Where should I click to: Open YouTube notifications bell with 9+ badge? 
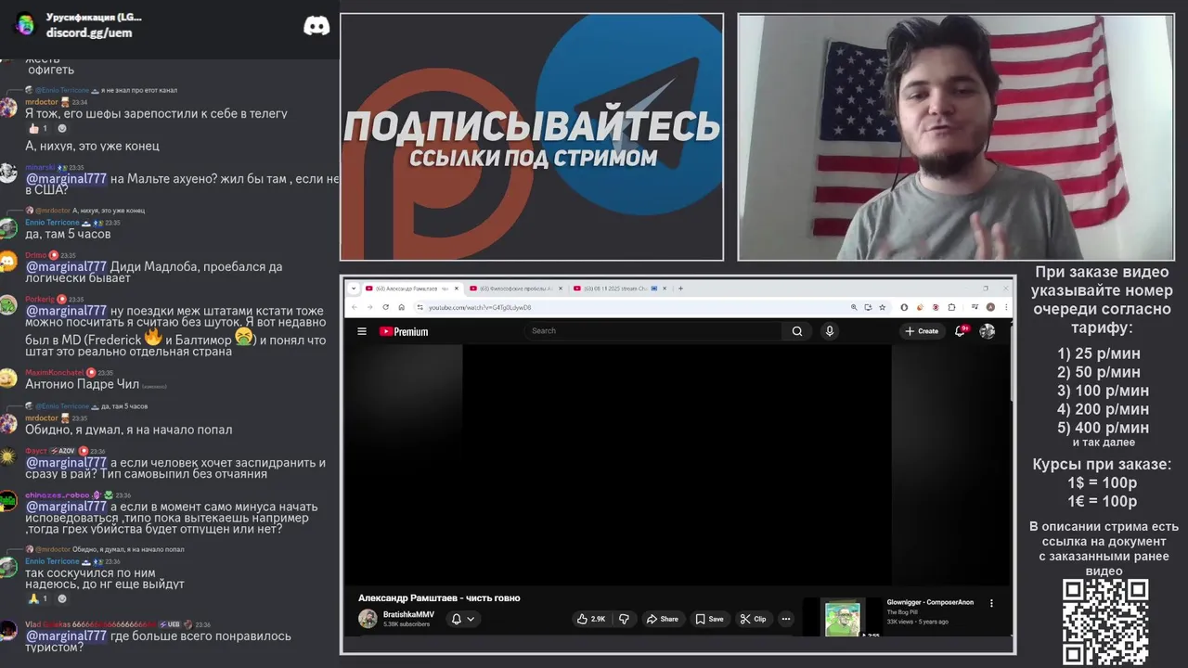tap(961, 330)
